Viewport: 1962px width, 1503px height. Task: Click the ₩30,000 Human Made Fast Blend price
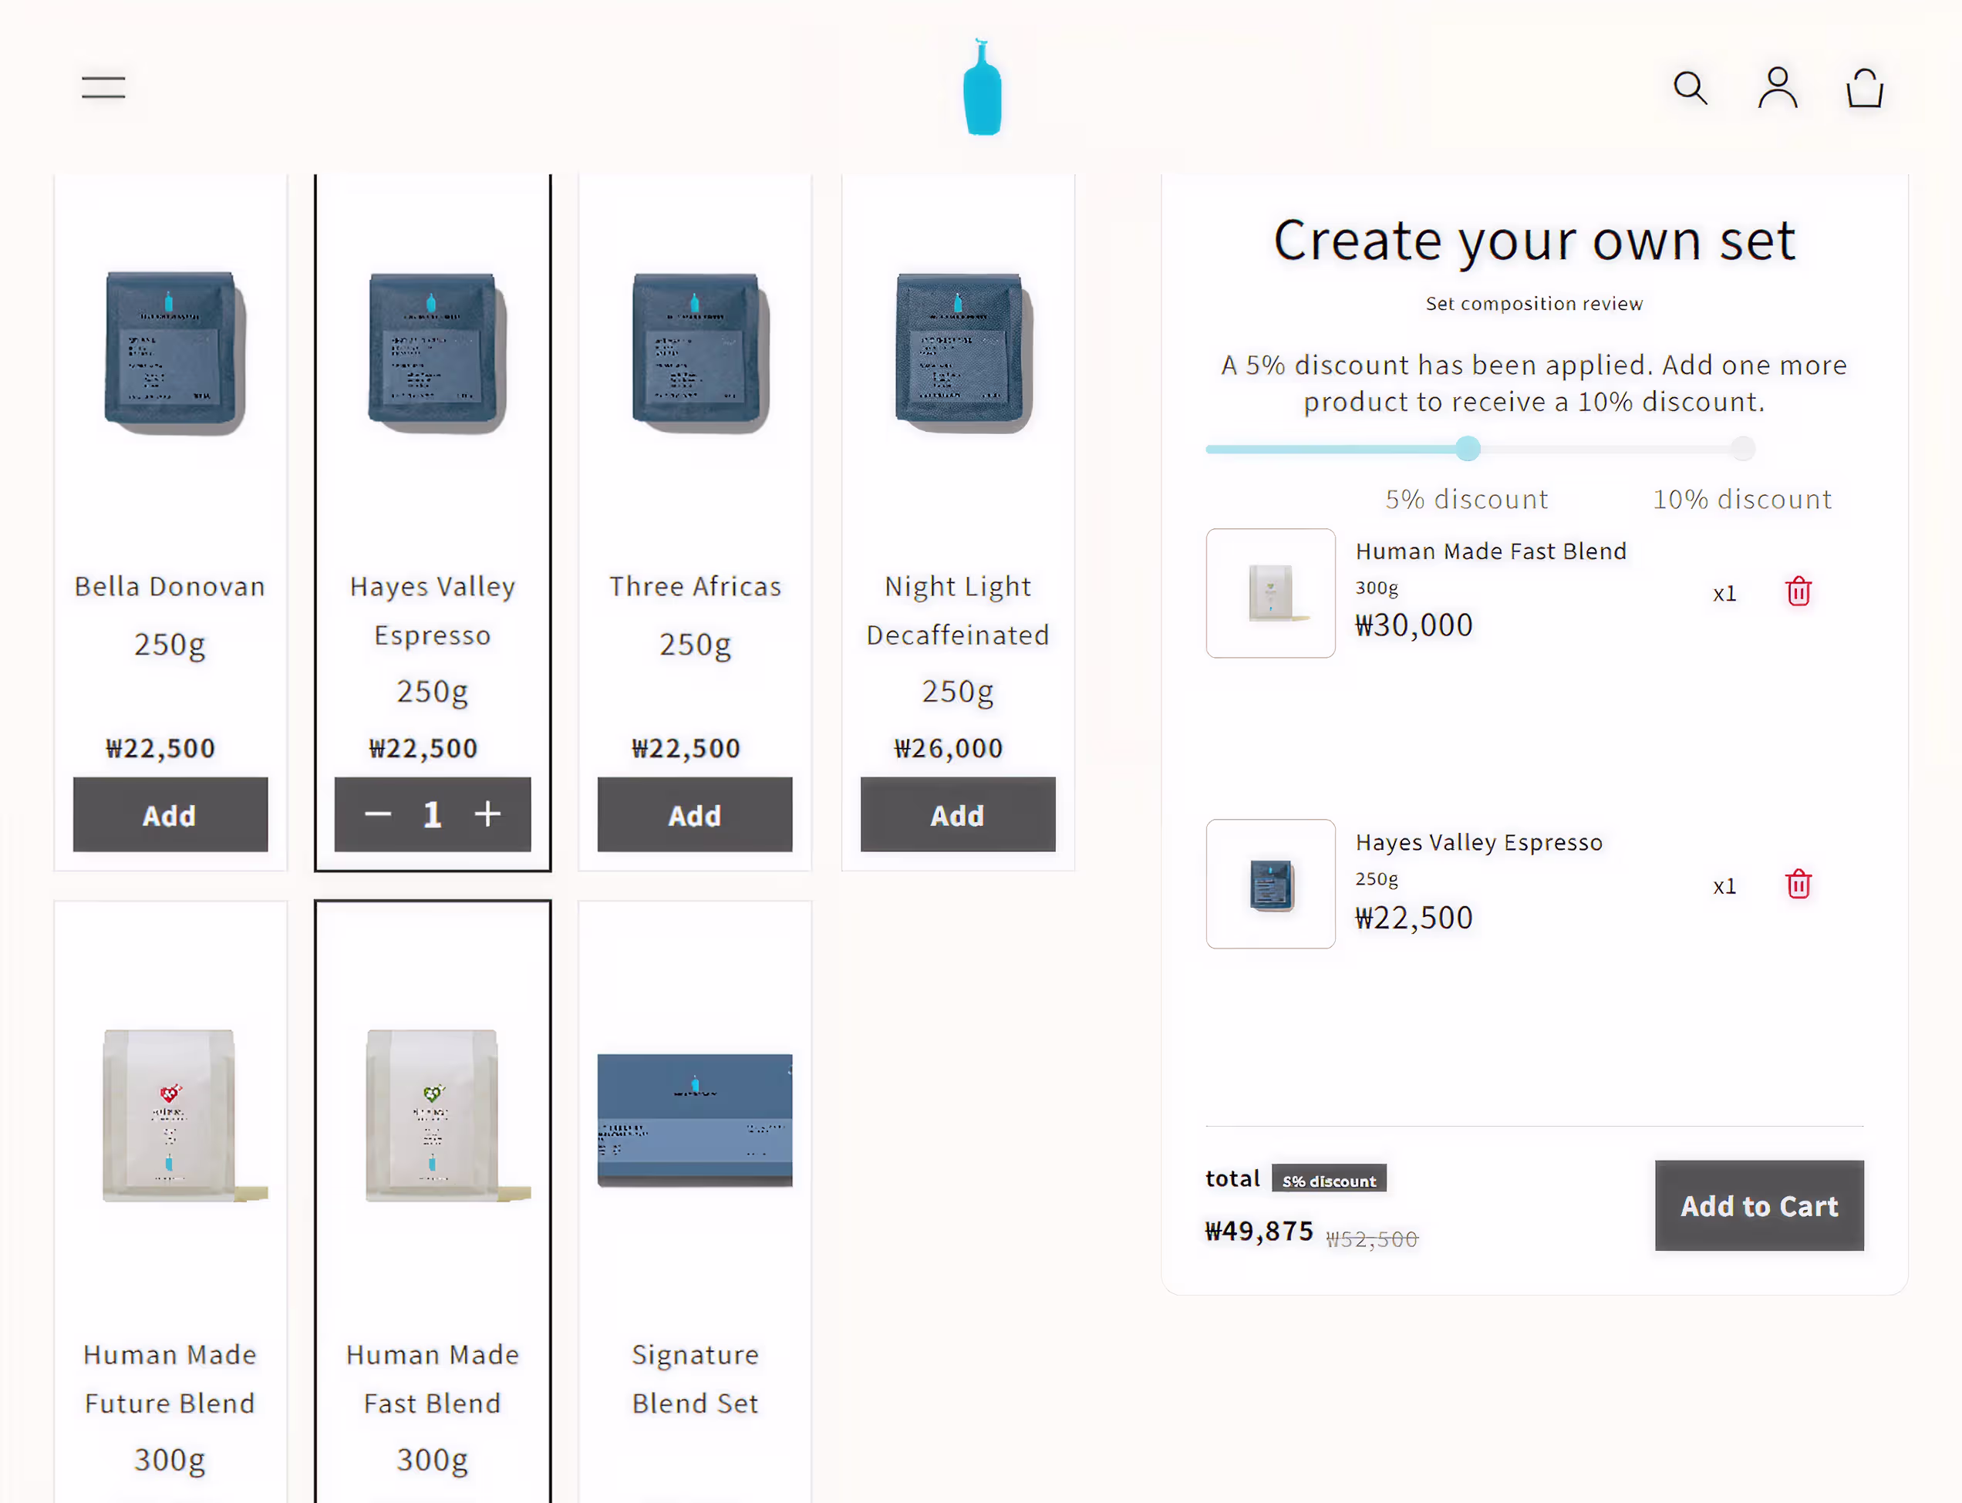(1414, 625)
